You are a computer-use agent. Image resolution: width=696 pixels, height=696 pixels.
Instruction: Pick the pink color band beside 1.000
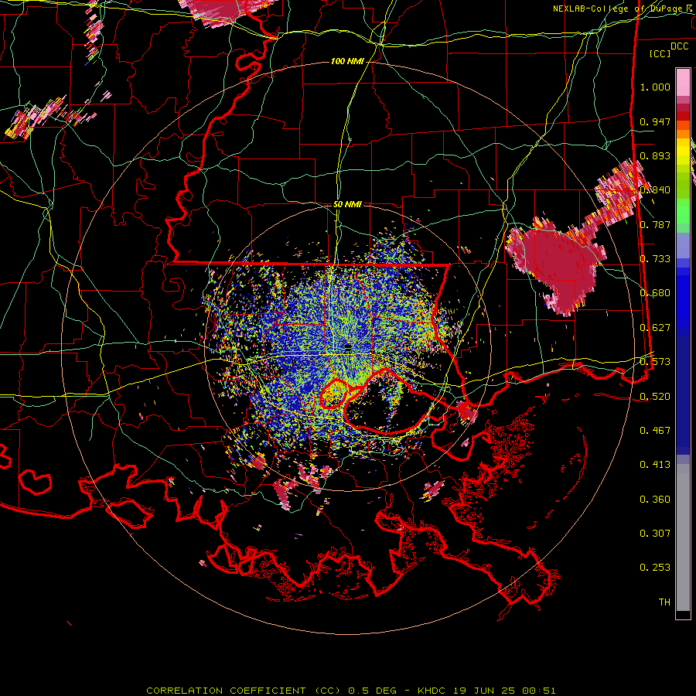(683, 83)
